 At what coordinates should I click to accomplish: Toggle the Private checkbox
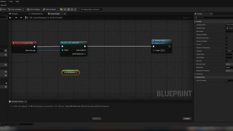click(226, 44)
